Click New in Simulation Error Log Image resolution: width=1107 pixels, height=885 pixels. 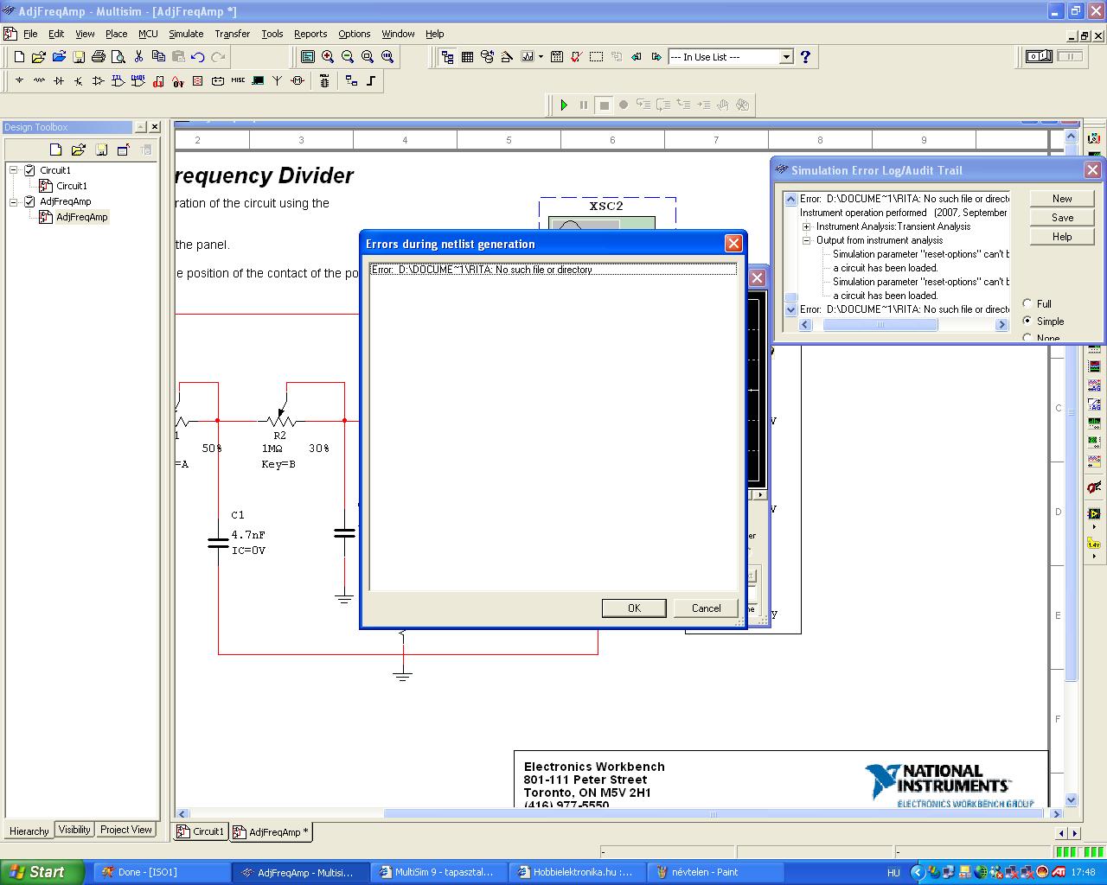pyautogui.click(x=1062, y=199)
